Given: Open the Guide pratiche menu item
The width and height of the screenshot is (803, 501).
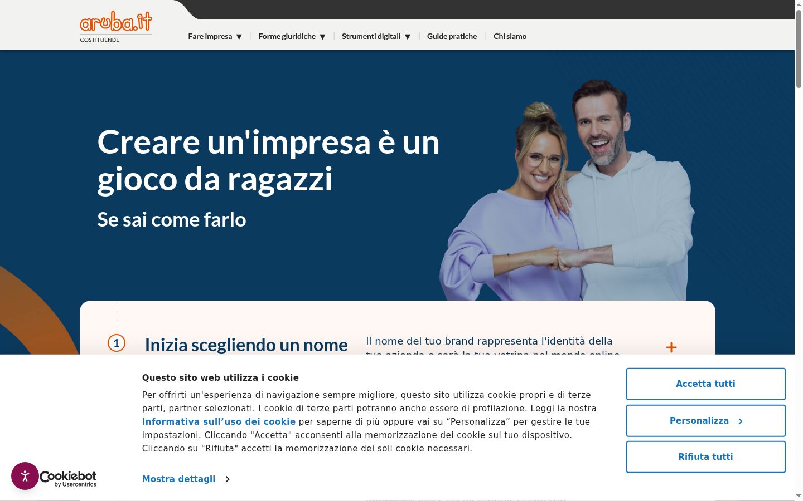Looking at the screenshot, I should point(452,36).
